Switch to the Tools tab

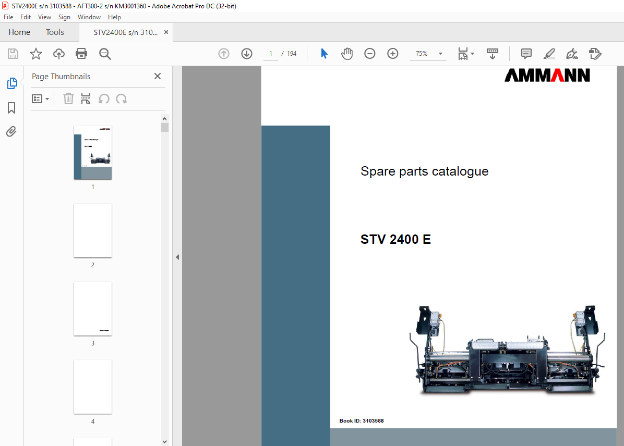pos(55,32)
